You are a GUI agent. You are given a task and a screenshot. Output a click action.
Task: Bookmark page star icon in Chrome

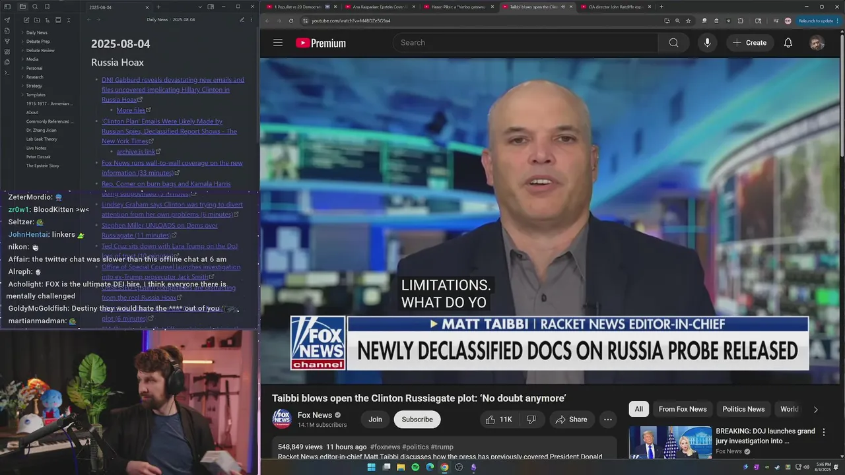(x=688, y=20)
